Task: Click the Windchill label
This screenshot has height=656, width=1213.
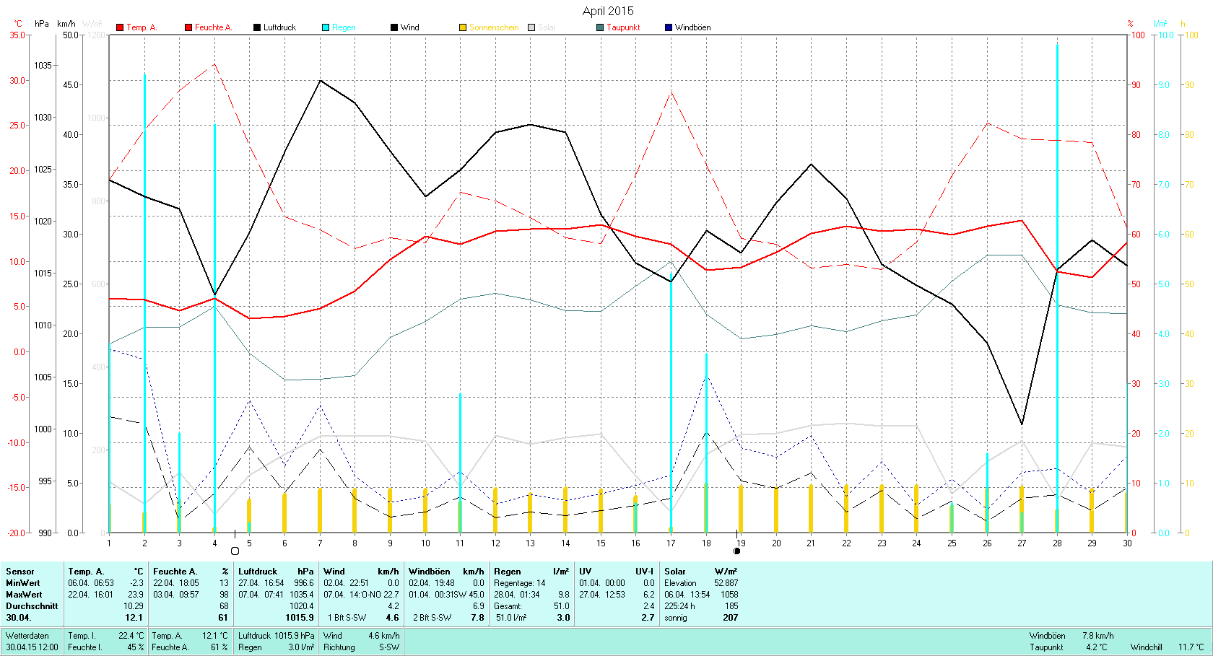Action: (1147, 647)
